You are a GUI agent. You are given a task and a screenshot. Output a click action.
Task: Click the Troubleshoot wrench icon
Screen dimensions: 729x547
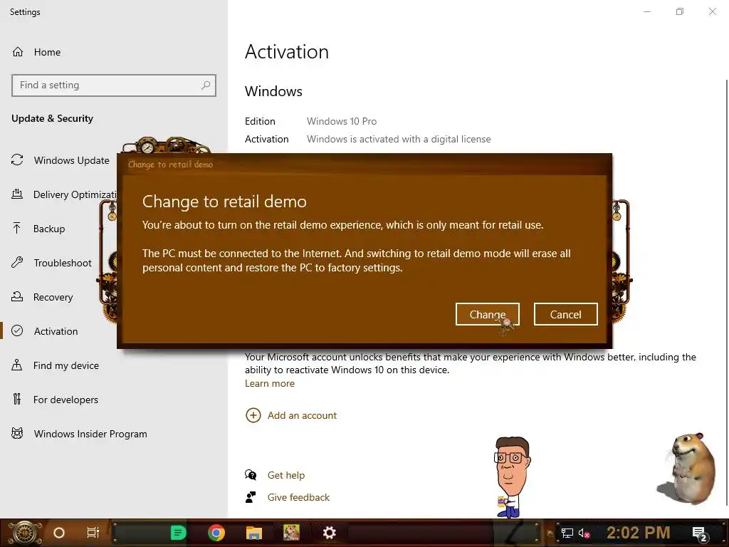point(17,262)
